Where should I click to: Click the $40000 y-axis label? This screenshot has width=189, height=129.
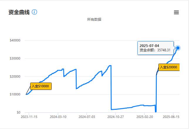pos(15,40)
